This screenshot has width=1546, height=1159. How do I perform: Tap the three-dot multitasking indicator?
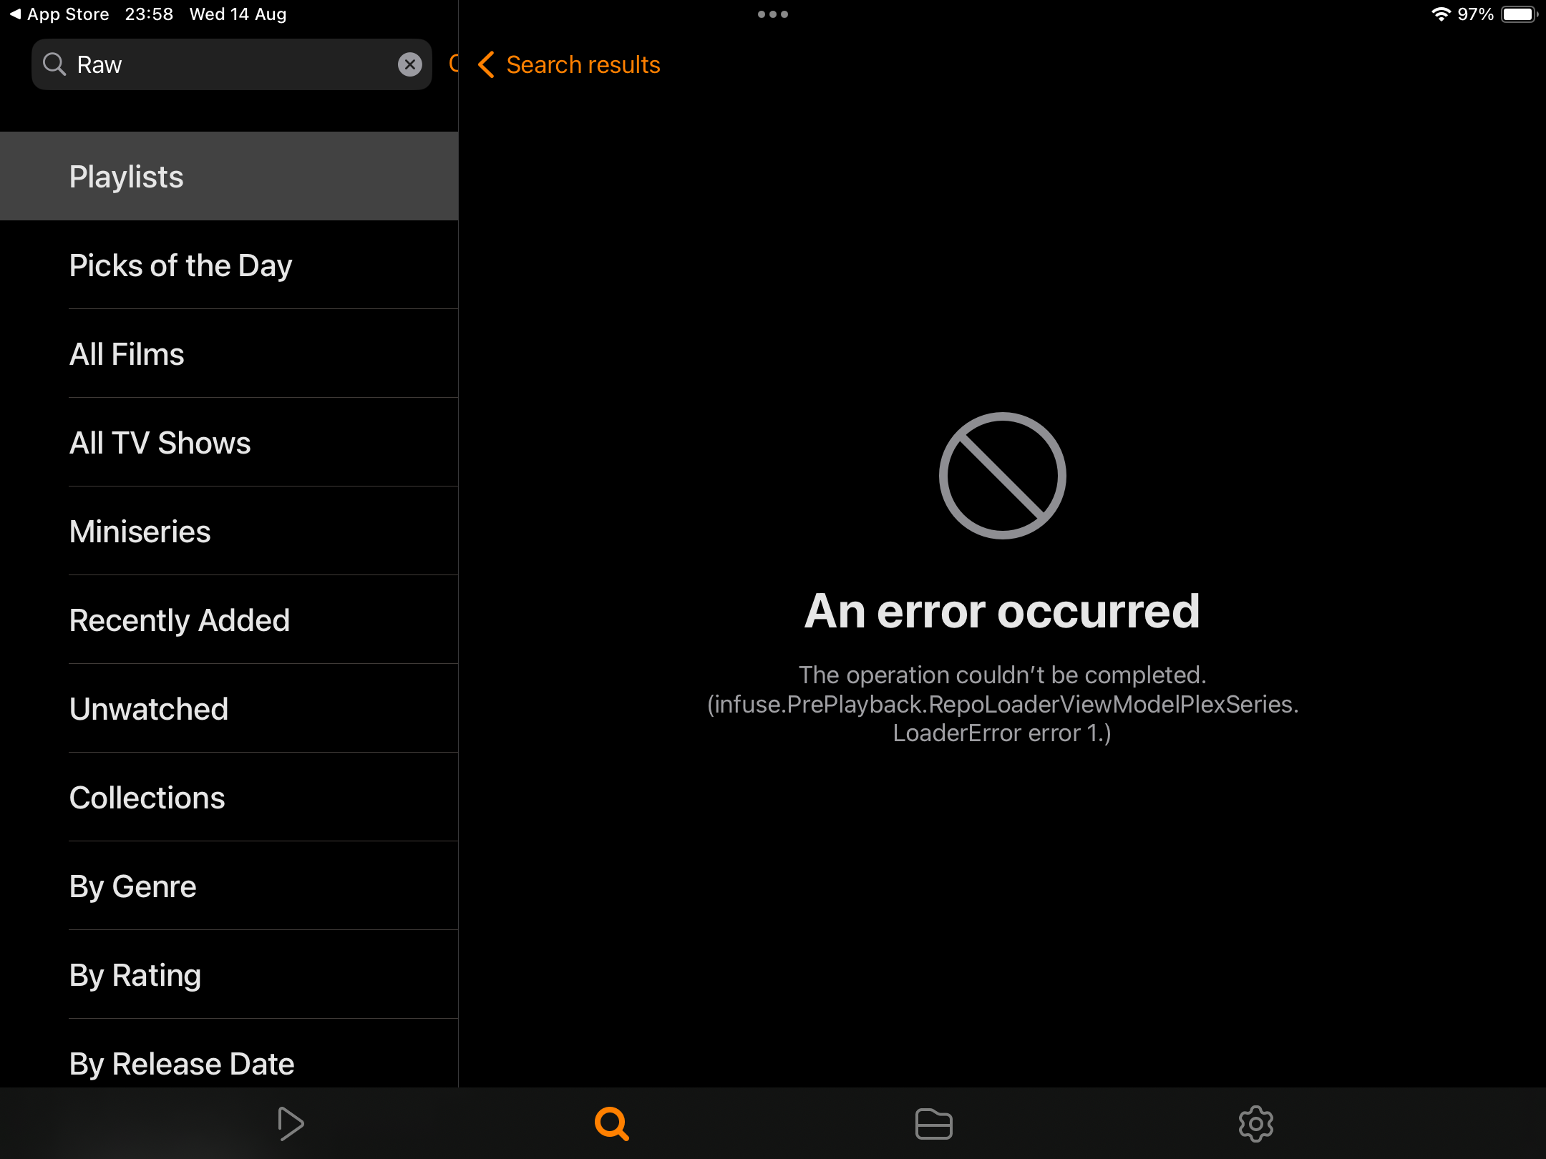click(773, 14)
